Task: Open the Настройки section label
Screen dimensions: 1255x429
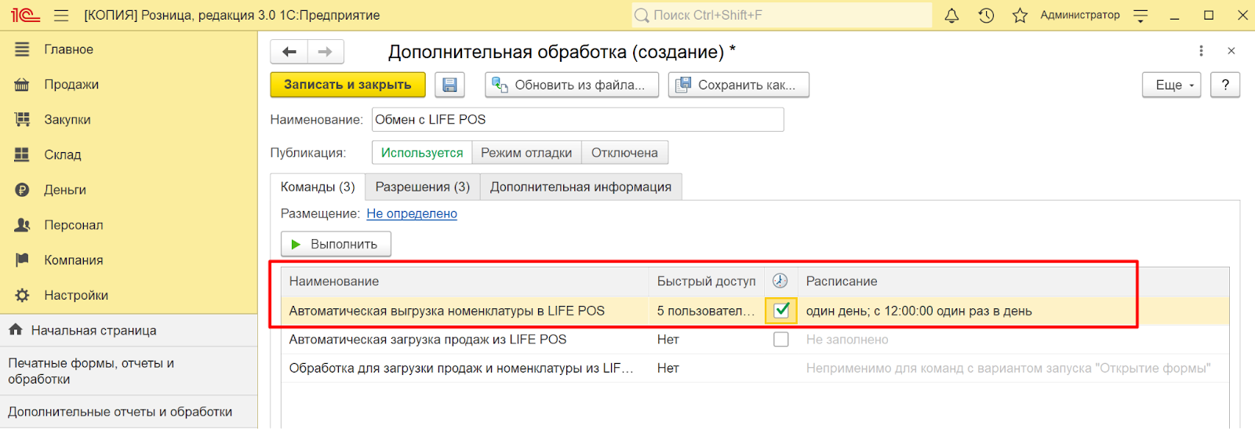Action: pos(76,295)
